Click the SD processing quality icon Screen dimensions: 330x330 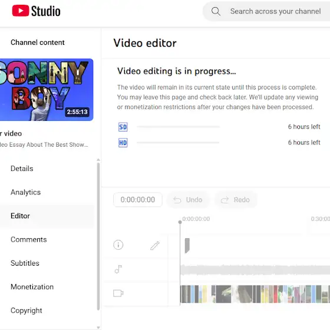(x=123, y=127)
